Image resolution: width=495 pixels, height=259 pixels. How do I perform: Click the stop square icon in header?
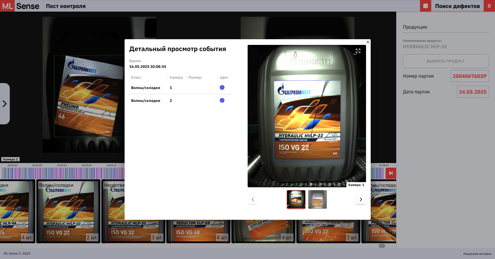pos(426,6)
